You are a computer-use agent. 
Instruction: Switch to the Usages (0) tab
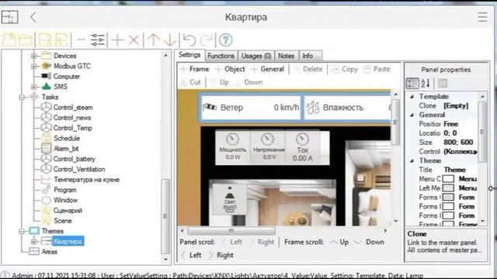256,56
